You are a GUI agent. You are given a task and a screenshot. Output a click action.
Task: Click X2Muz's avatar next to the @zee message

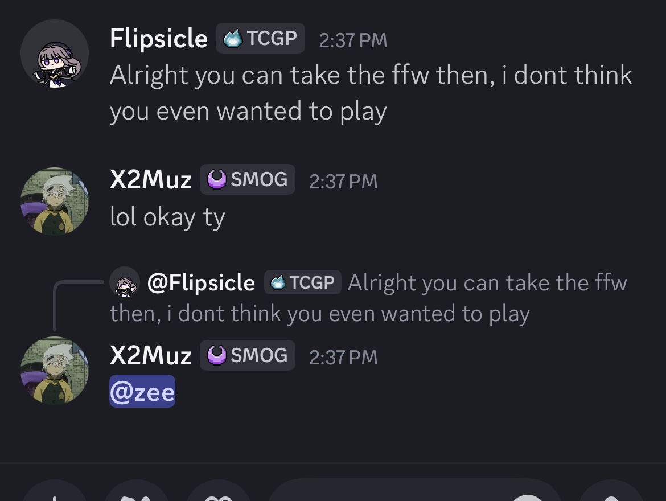55,370
